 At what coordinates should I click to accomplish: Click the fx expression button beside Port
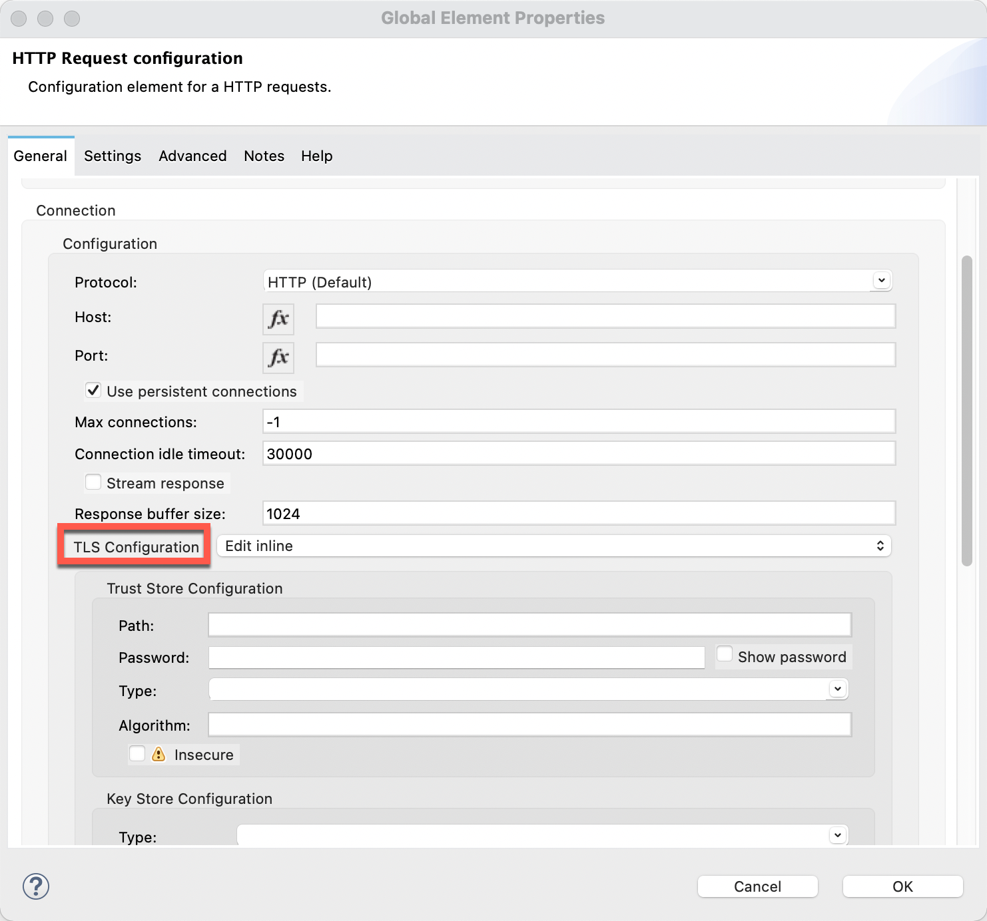pyautogui.click(x=278, y=357)
